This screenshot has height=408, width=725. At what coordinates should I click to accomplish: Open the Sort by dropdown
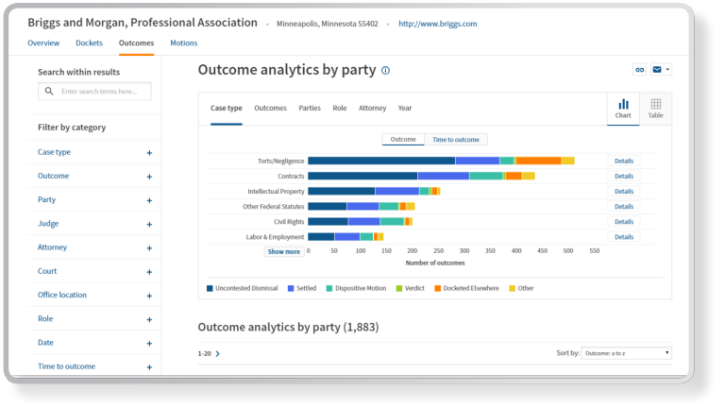pos(626,353)
